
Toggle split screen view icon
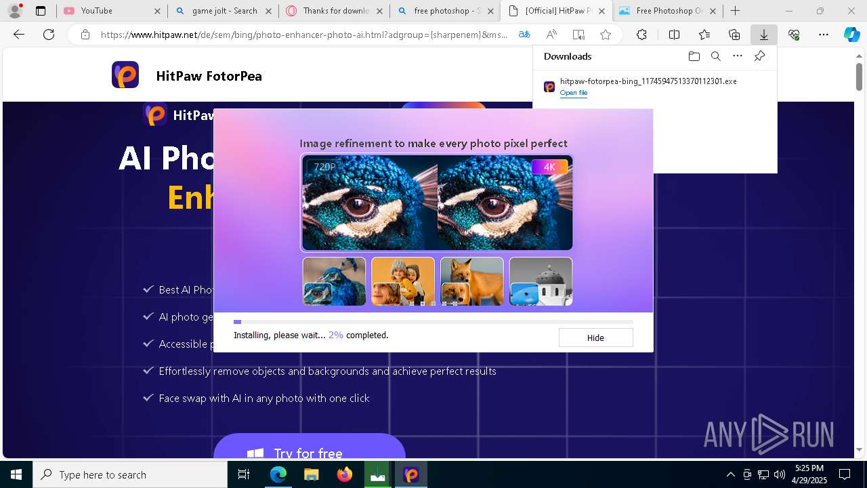coord(674,35)
